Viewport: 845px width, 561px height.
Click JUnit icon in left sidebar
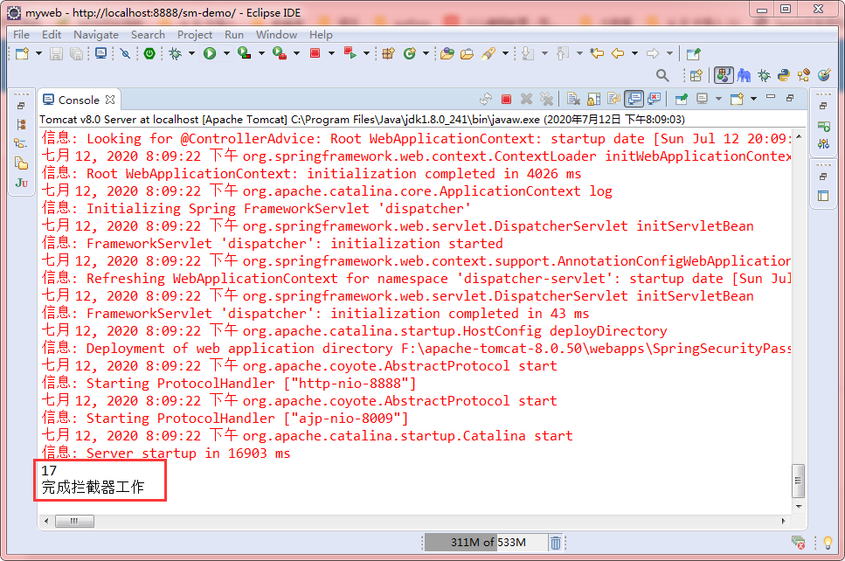click(22, 183)
